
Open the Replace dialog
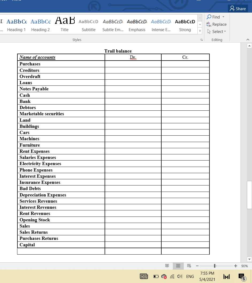click(x=216, y=24)
